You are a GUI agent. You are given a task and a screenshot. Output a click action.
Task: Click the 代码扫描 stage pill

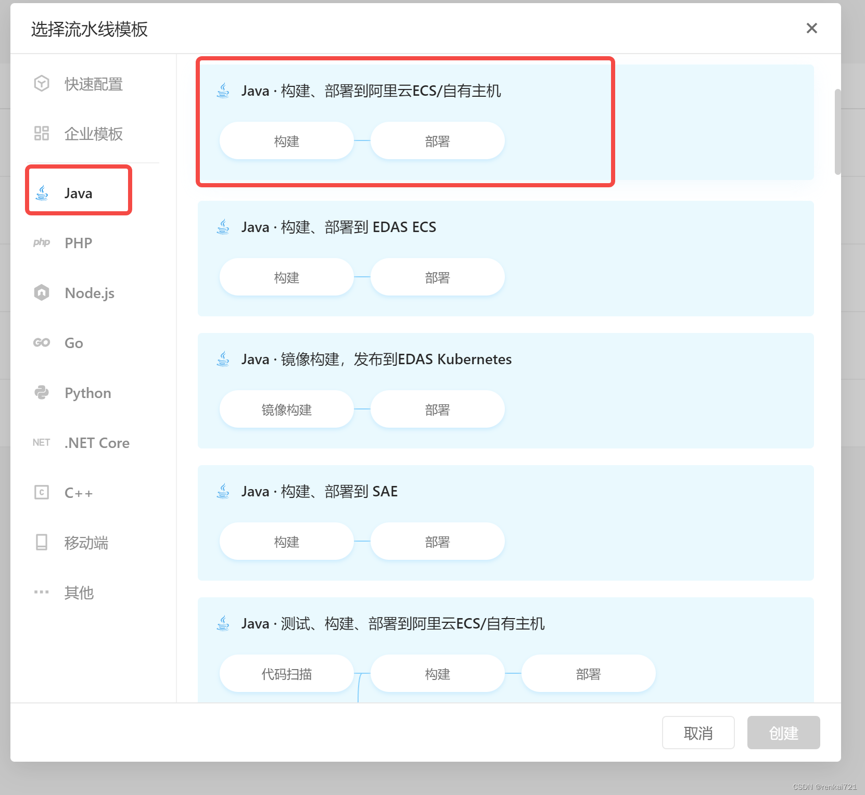coord(287,673)
